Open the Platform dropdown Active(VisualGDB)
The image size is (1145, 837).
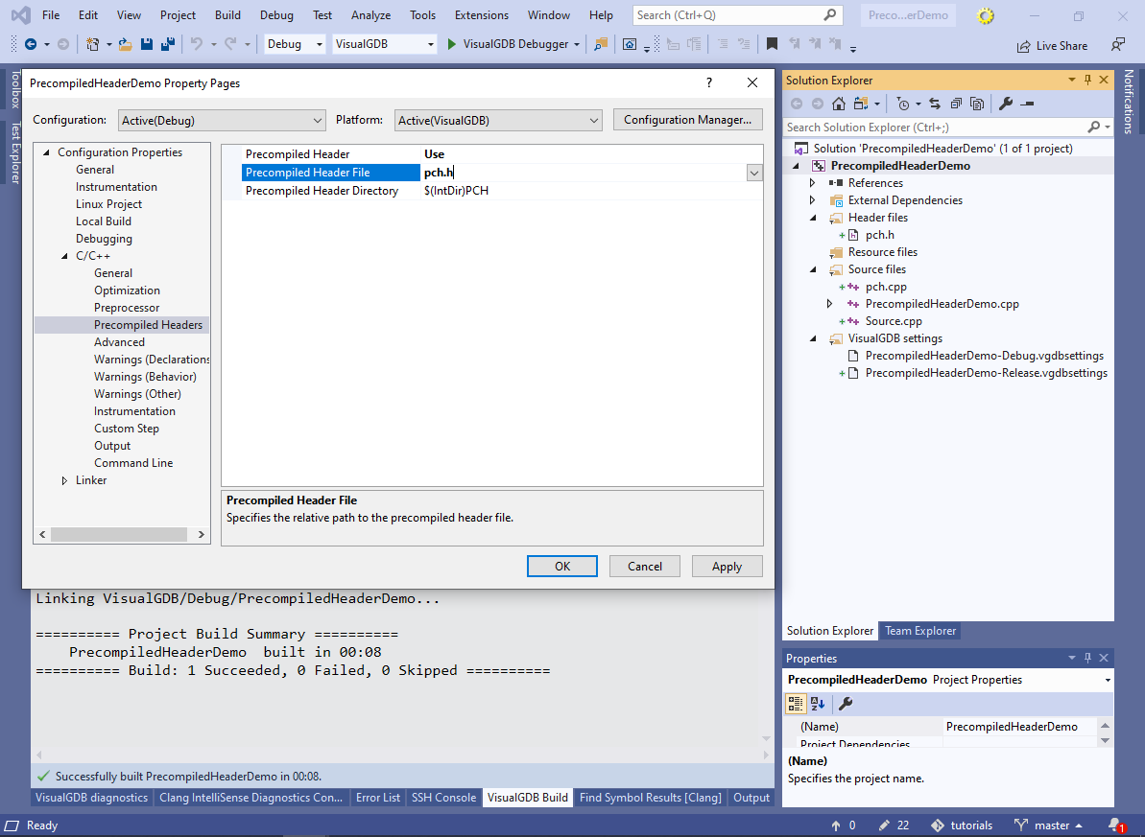pos(498,121)
